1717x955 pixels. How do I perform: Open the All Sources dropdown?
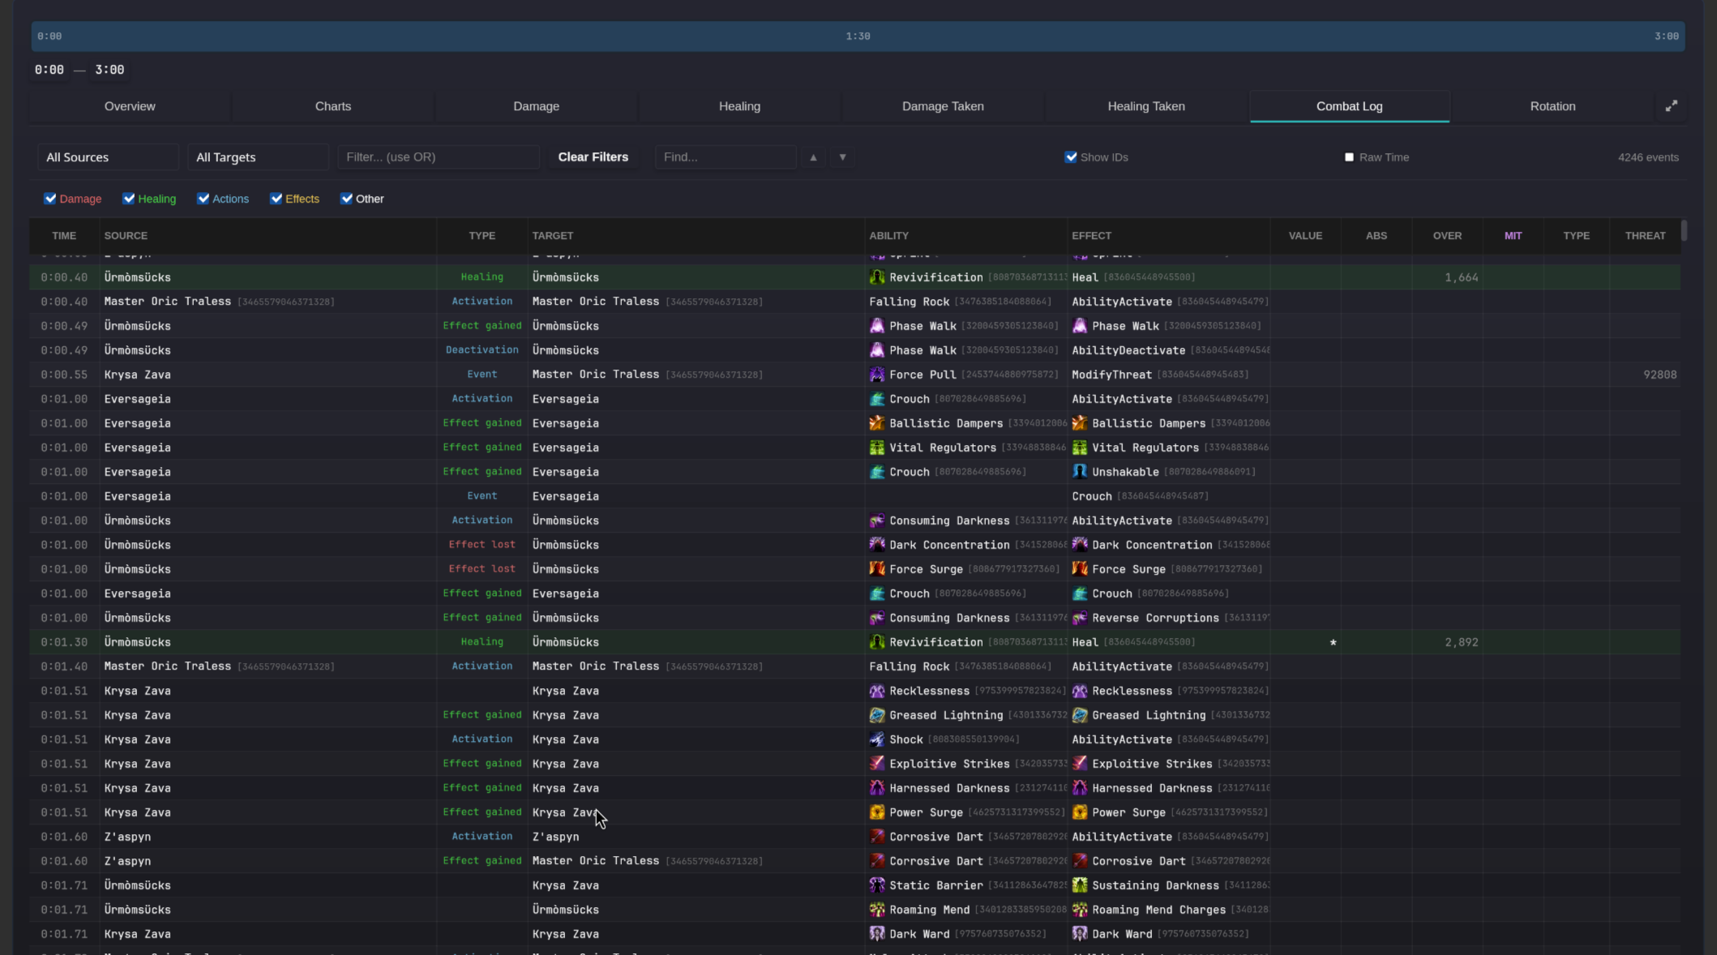pyautogui.click(x=107, y=156)
